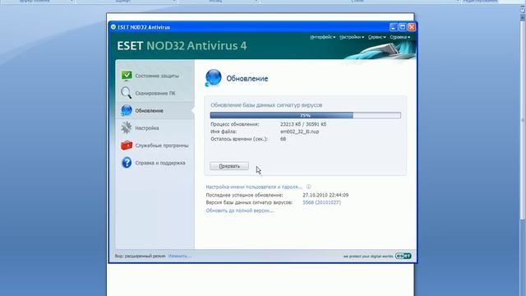Click the green ESET icon in title bar

tap(113, 27)
